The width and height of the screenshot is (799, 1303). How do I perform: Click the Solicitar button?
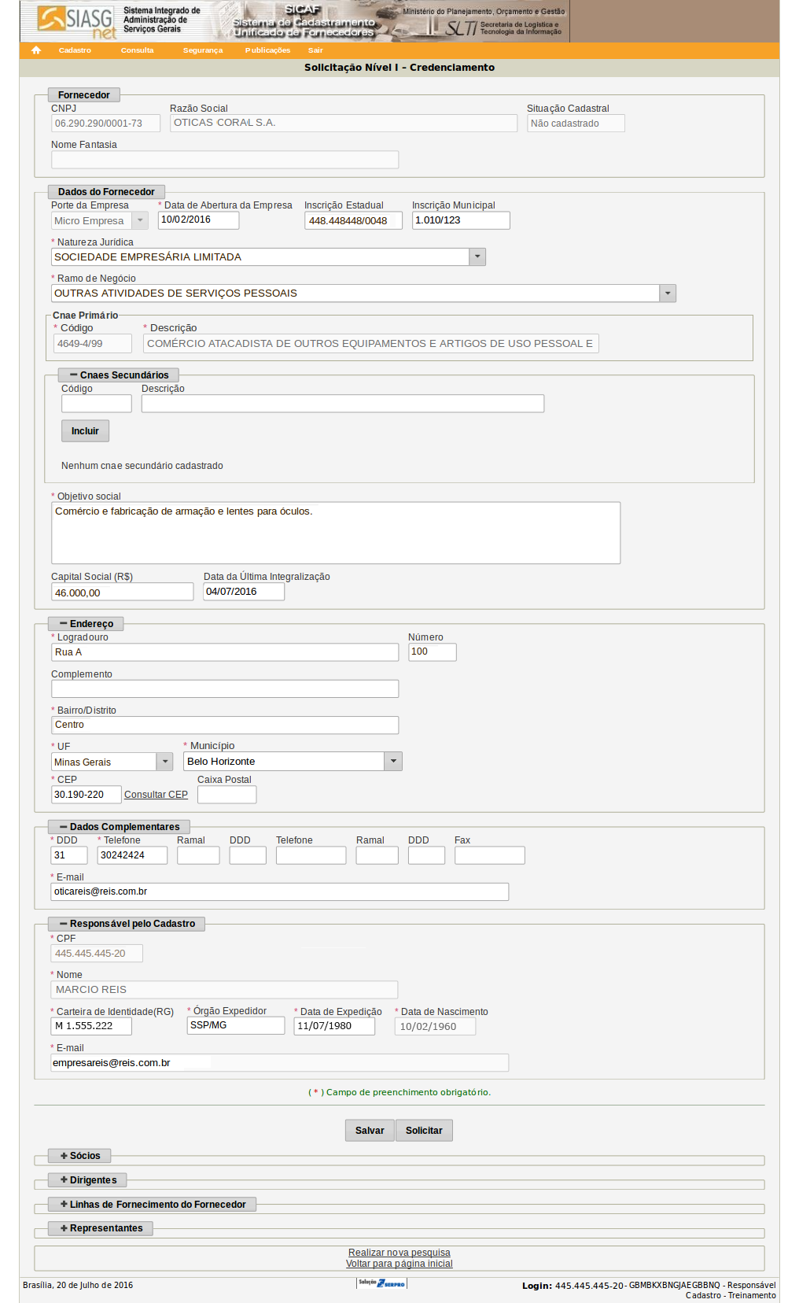tap(424, 1131)
